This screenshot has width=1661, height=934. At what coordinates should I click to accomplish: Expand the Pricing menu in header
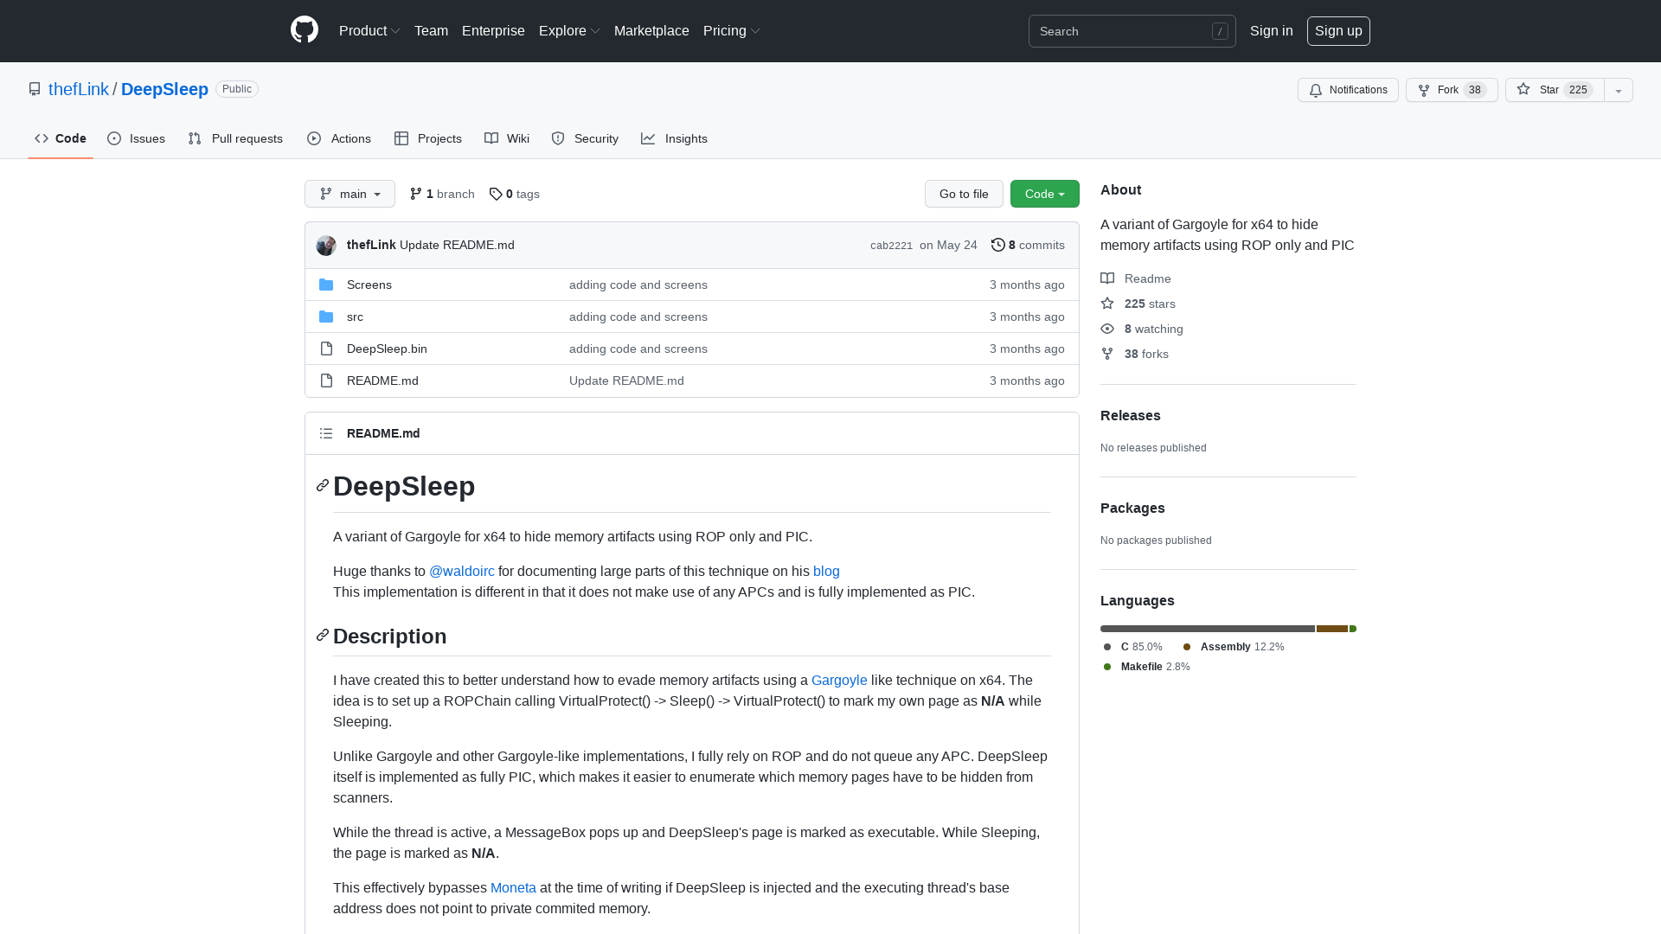[x=732, y=31]
